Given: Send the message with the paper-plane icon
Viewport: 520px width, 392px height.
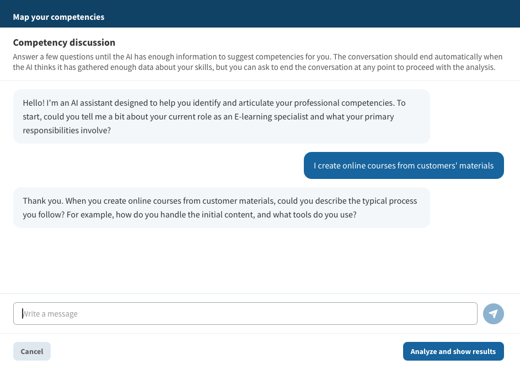Looking at the screenshot, I should [493, 313].
